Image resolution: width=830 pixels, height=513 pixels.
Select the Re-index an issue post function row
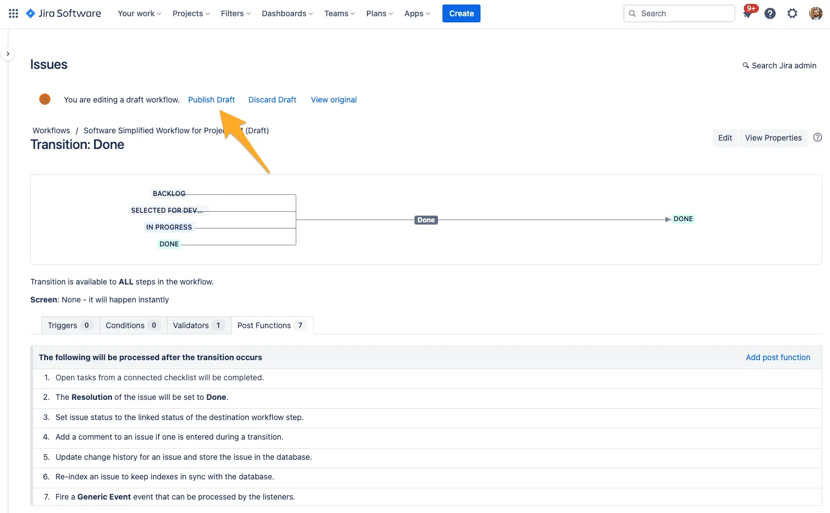pyautogui.click(x=427, y=477)
